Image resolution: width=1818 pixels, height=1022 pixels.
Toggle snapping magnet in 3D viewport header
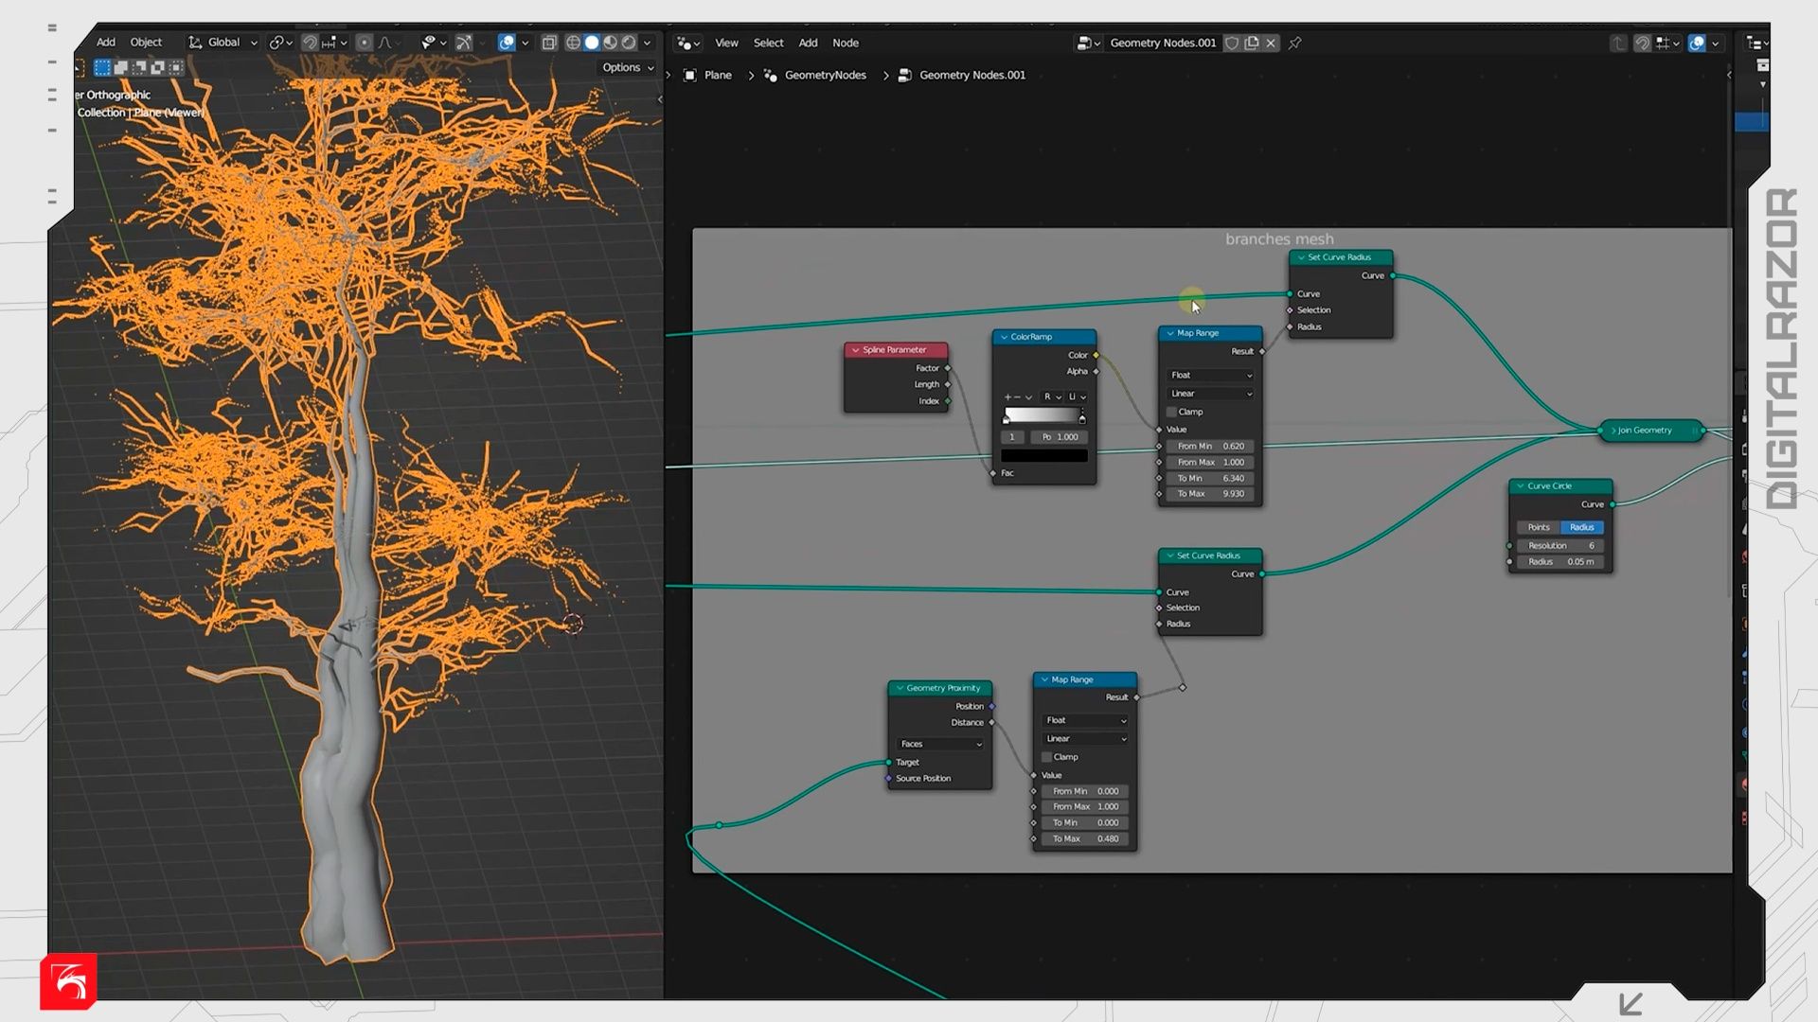click(x=310, y=43)
